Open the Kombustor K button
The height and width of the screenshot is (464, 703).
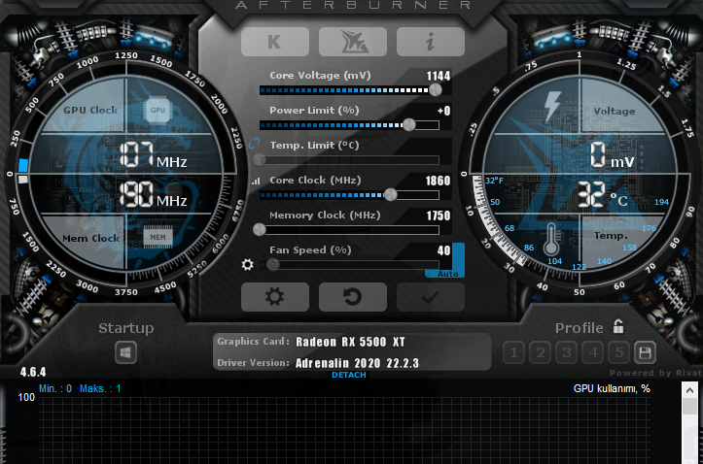coord(275,42)
